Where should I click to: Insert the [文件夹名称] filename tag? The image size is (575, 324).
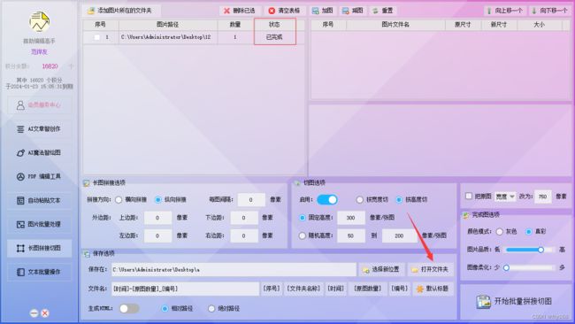(303, 289)
